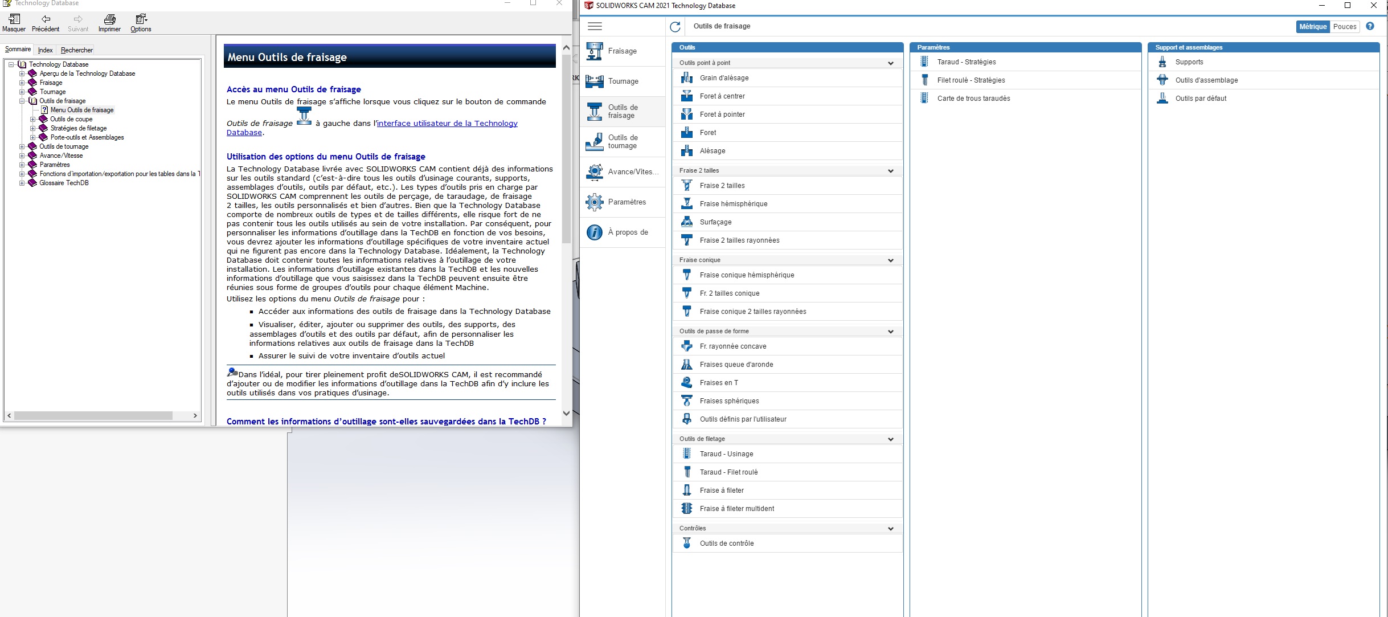Screen dimensions: 1388x617
Task: Open Tournage in the sidebar
Action: 623,81
